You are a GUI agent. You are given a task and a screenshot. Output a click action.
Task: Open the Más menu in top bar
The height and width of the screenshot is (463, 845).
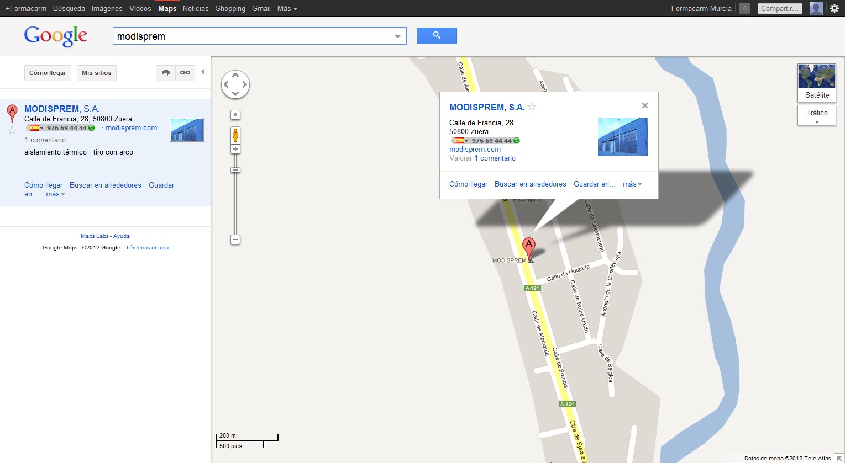click(287, 8)
